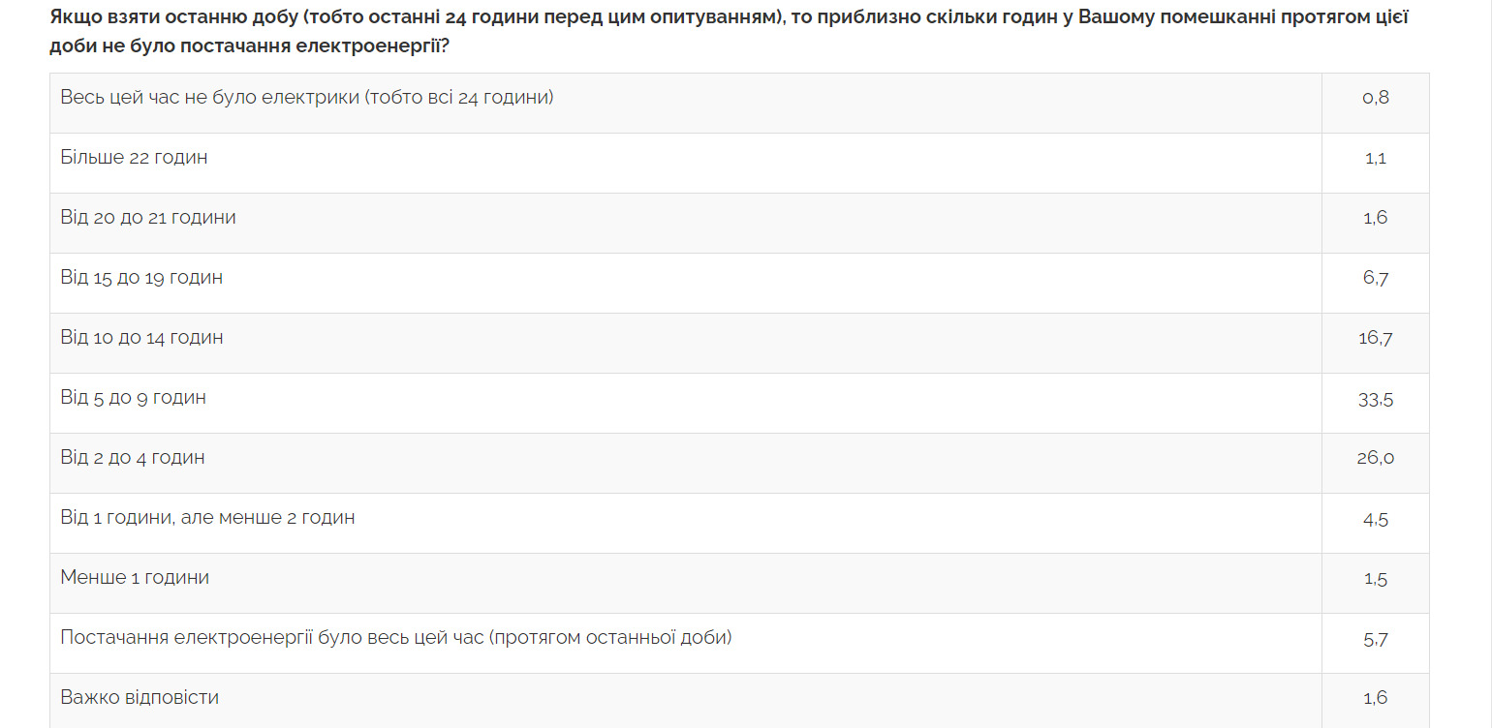Select the 4,5 value cell
The width and height of the screenshot is (1492, 728).
coord(1376,524)
